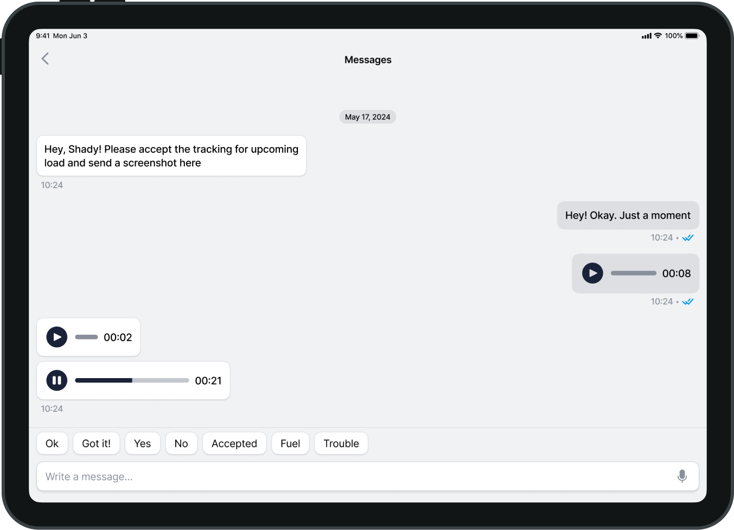Click the 'Hey, Shady!' incoming message bubble
The height and width of the screenshot is (530, 734).
(171, 156)
